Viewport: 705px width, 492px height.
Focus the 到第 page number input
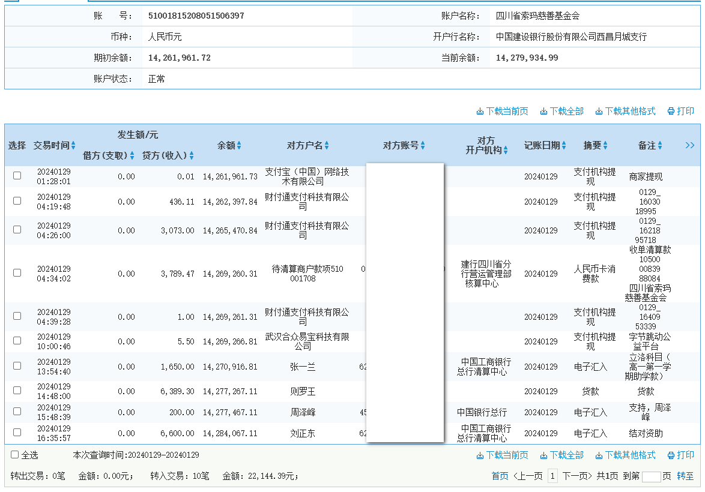(x=651, y=477)
